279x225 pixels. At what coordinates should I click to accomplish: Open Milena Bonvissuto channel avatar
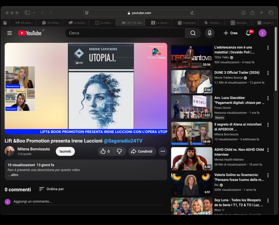coord(9,151)
